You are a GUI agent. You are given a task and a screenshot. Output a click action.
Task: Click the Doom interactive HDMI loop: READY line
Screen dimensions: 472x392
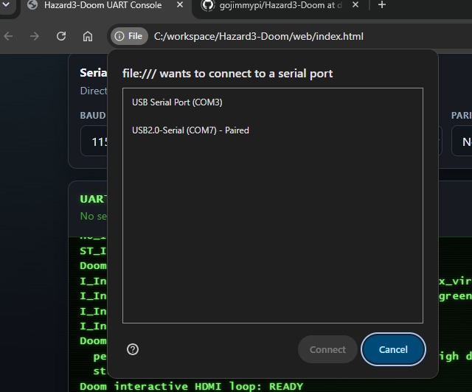click(x=192, y=386)
